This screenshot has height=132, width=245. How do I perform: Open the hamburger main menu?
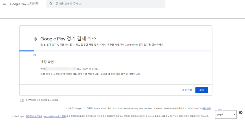point(4,4)
